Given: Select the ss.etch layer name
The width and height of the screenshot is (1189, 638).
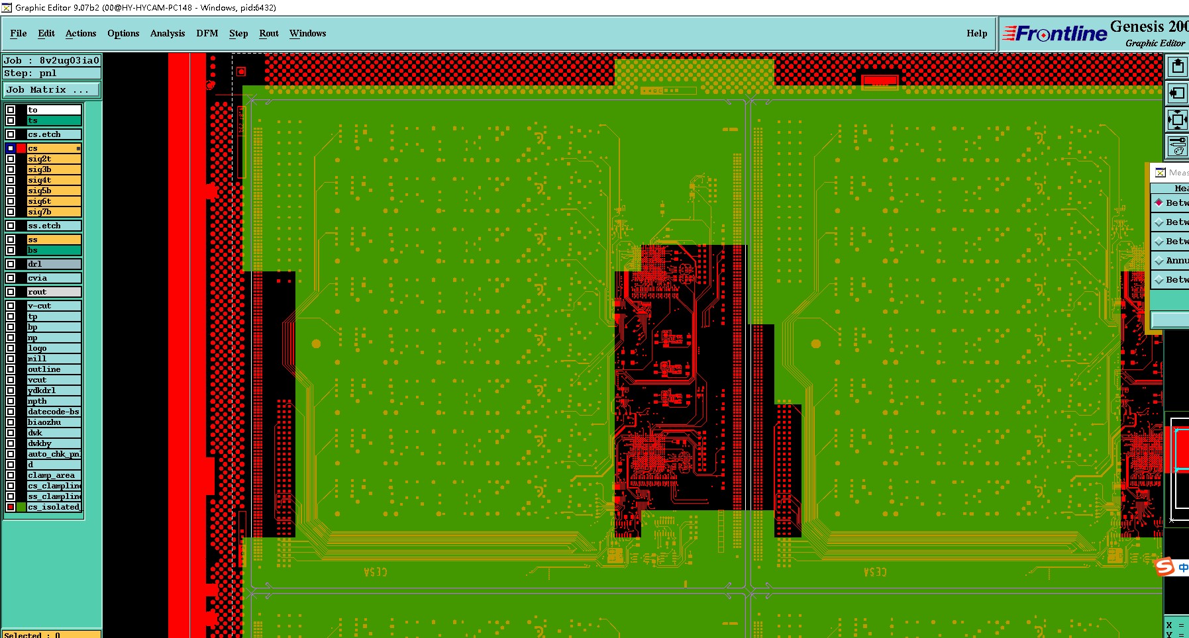Looking at the screenshot, I should pos(54,226).
